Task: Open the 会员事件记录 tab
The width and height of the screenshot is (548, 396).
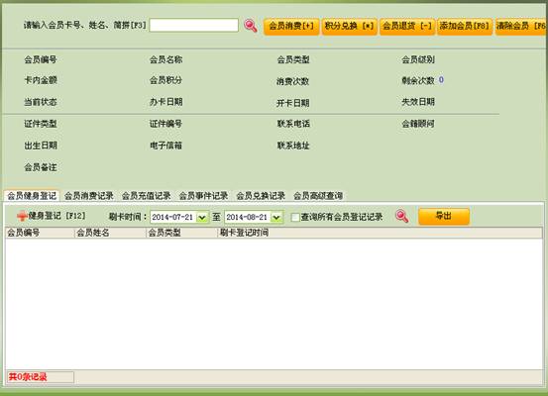Action: click(x=203, y=196)
